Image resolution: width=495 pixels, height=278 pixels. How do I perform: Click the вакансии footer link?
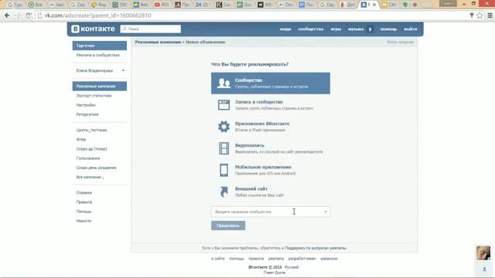(x=329, y=259)
